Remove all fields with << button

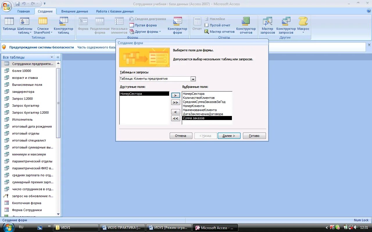click(x=175, y=118)
